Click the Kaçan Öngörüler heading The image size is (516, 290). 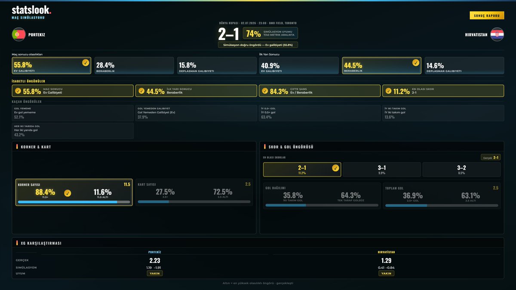(x=27, y=102)
